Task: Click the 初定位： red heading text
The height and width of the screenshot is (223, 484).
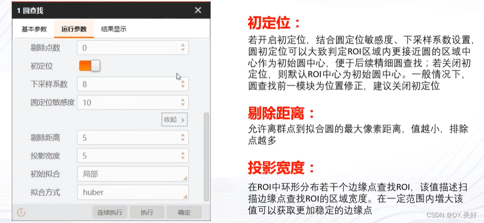Action: pos(274,23)
